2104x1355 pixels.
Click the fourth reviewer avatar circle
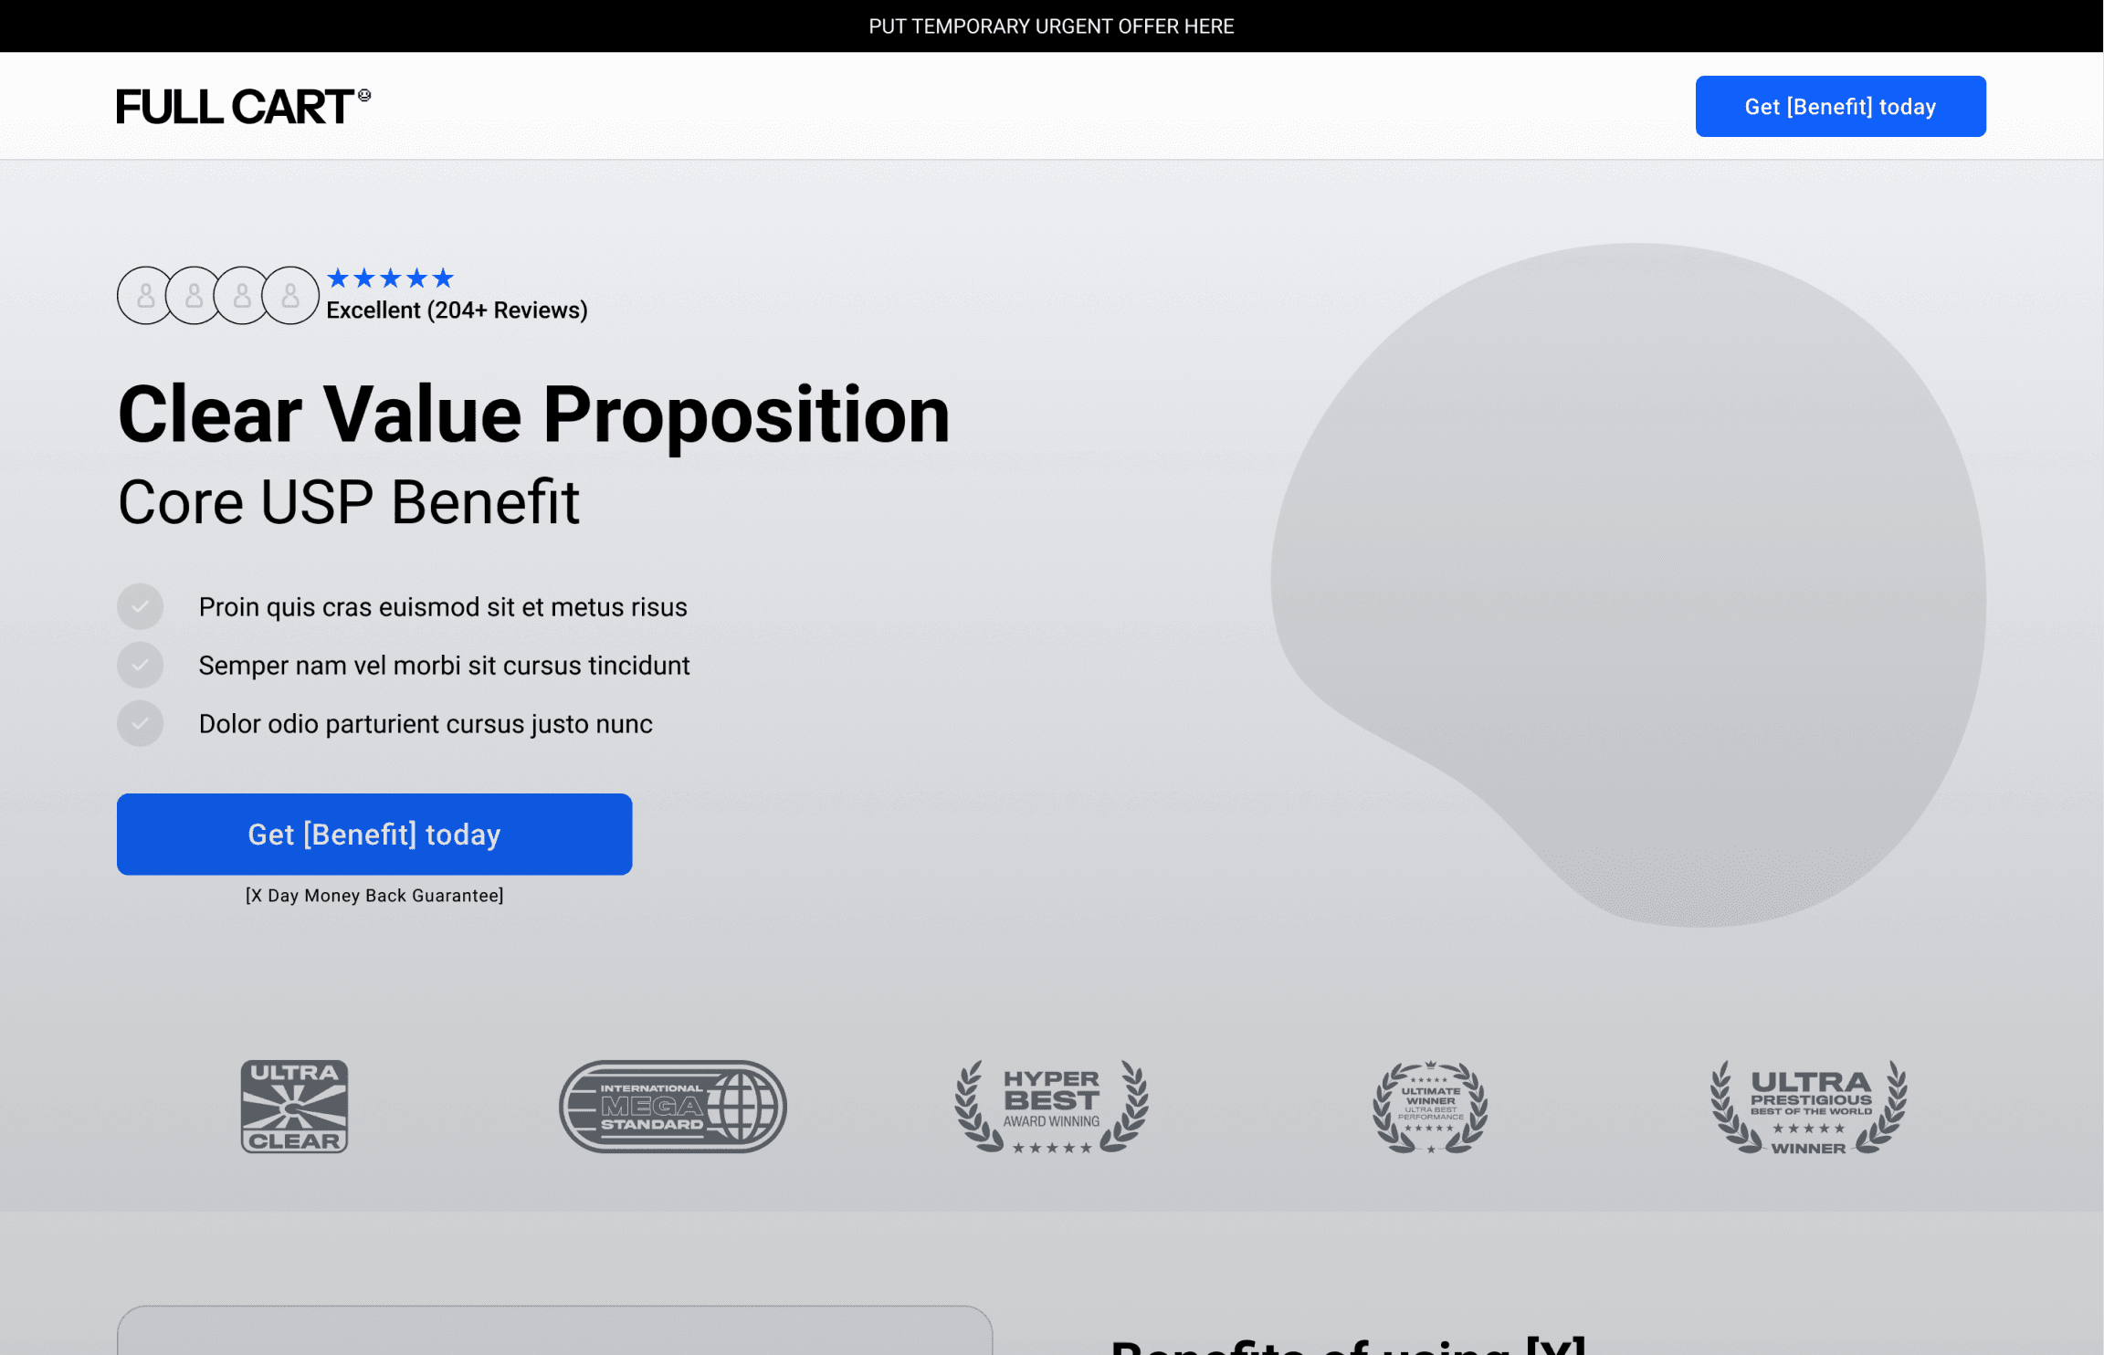(x=291, y=295)
